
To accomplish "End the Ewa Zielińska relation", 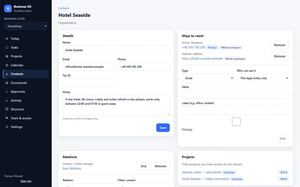I will click(x=143, y=166).
